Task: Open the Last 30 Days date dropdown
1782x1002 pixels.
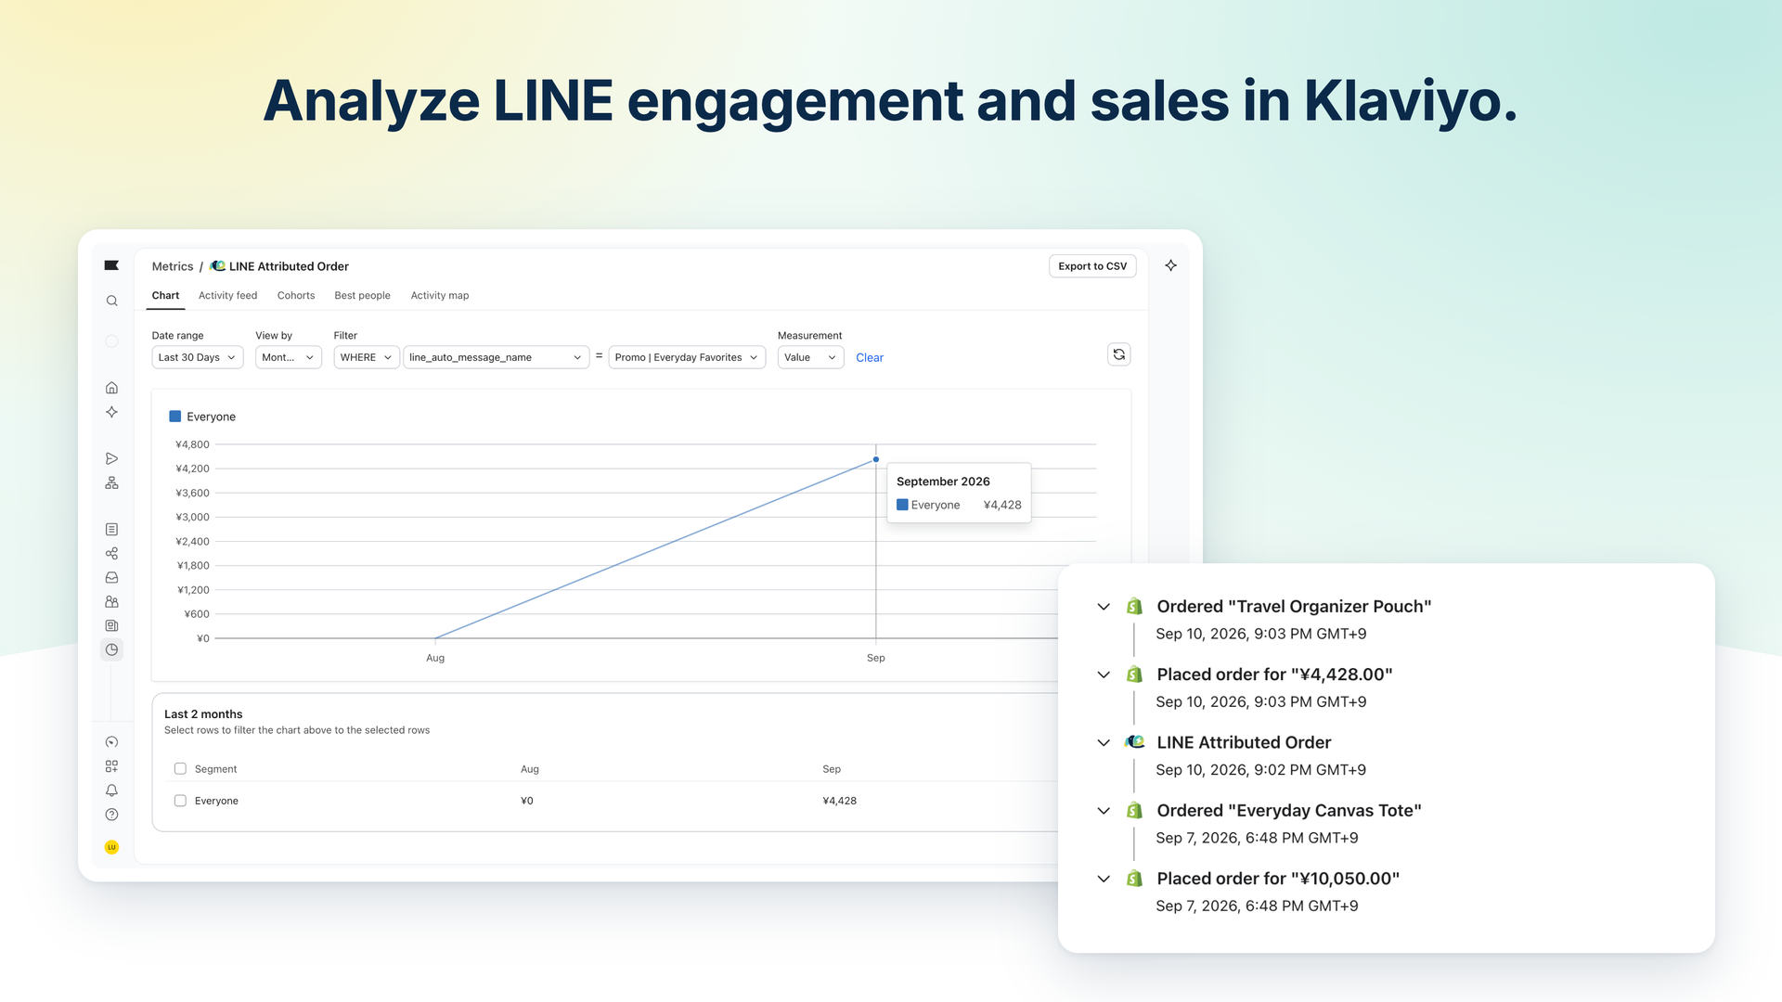Action: [x=198, y=357]
